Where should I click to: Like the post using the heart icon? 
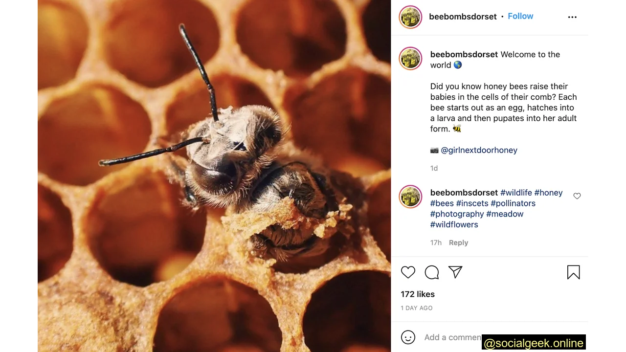[408, 272]
